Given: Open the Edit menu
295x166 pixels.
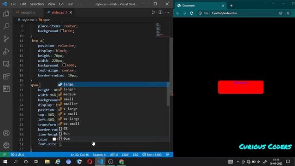Looking at the screenshot, I should pyautogui.click(x=23, y=4).
